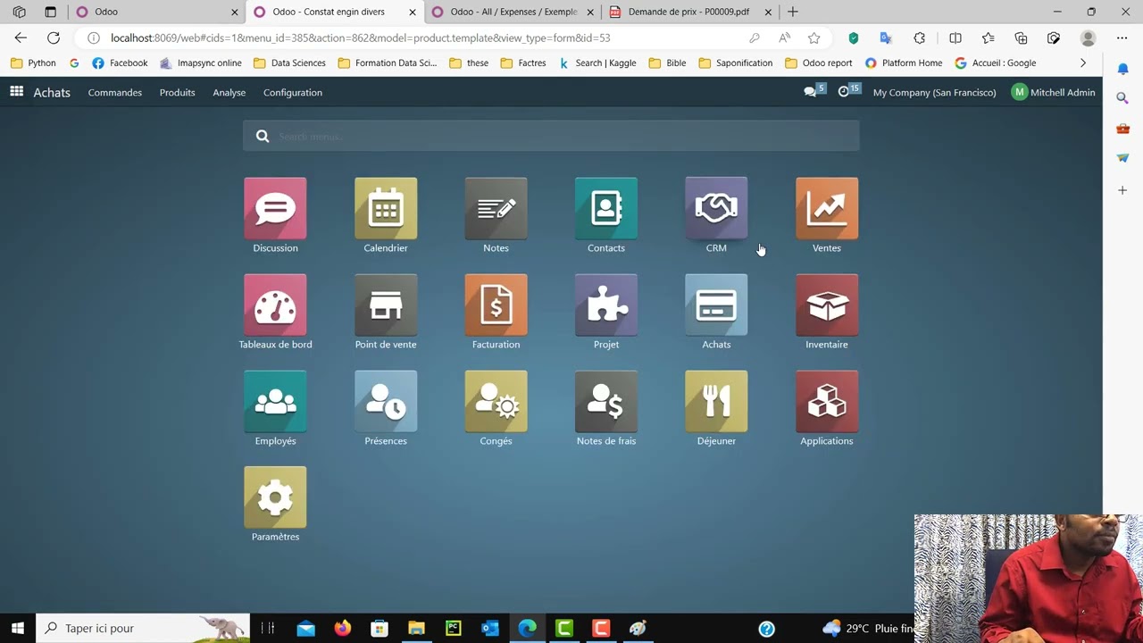Open File Explorer from the taskbar
The height and width of the screenshot is (643, 1143).
[416, 628]
